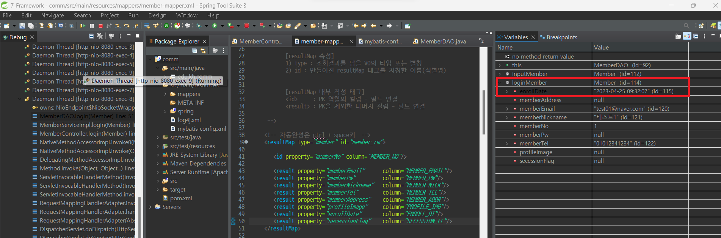Image resolution: width=721 pixels, height=238 pixels.
Task: Click the Debug bug launch icon
Action: [x=198, y=26]
